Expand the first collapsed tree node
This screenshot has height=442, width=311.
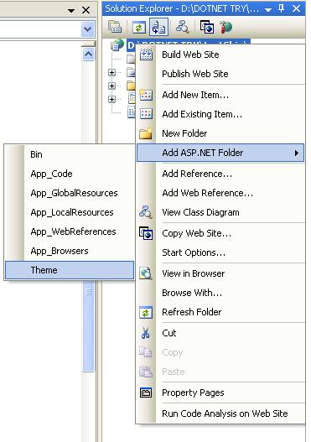[111, 72]
